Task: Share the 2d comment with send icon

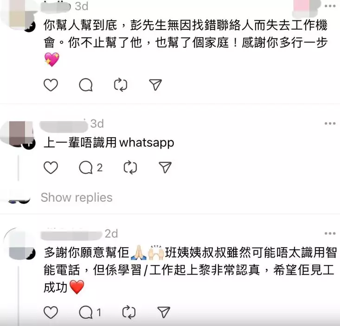Action: tap(164, 313)
